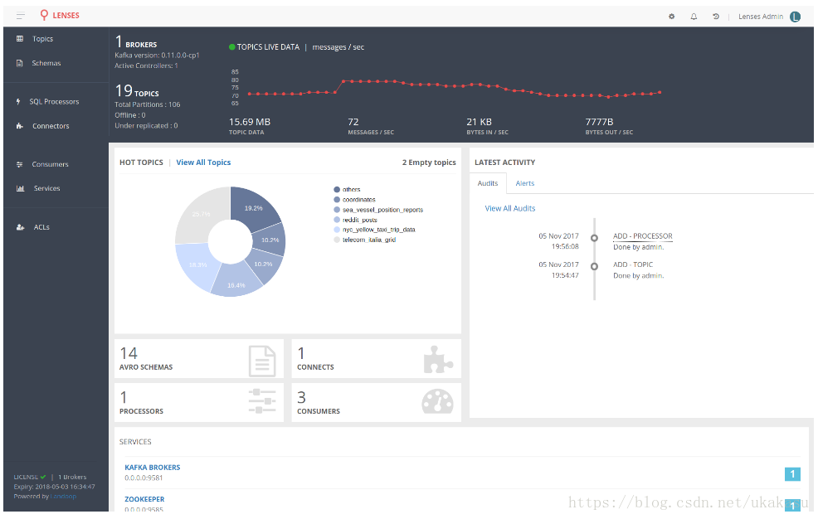Open the 1 Processors card
This screenshot has height=519, width=818.
pyautogui.click(x=199, y=402)
